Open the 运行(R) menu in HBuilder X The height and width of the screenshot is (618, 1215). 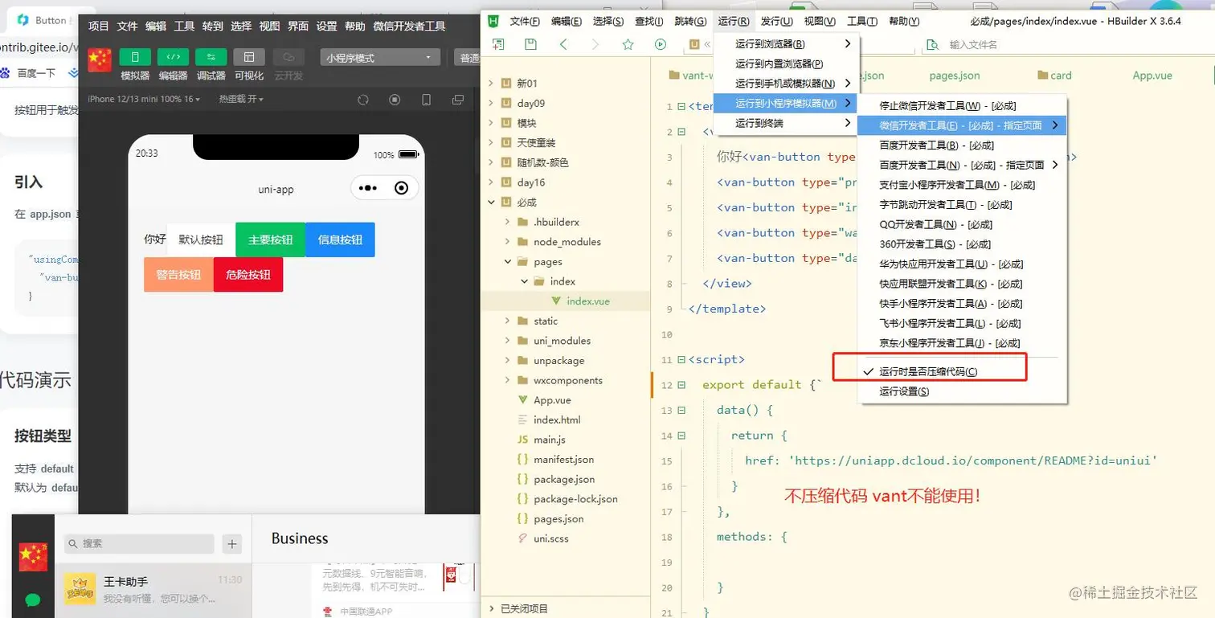(x=734, y=21)
